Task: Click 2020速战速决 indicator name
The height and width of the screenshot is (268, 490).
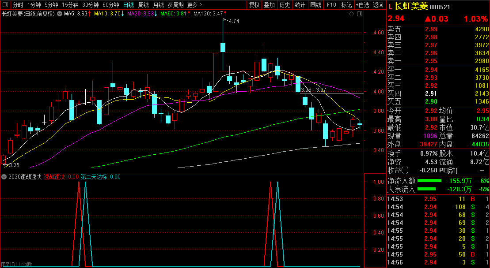Action: tap(25, 177)
